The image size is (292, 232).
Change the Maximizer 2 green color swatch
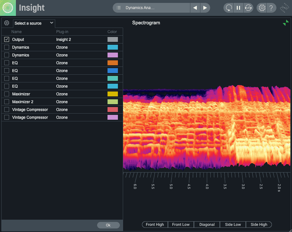coord(113,102)
